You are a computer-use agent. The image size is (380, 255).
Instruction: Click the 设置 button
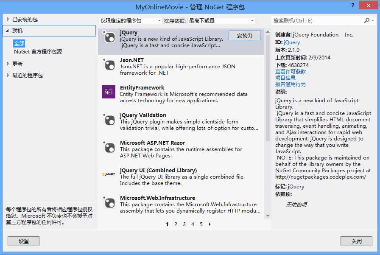23,241
